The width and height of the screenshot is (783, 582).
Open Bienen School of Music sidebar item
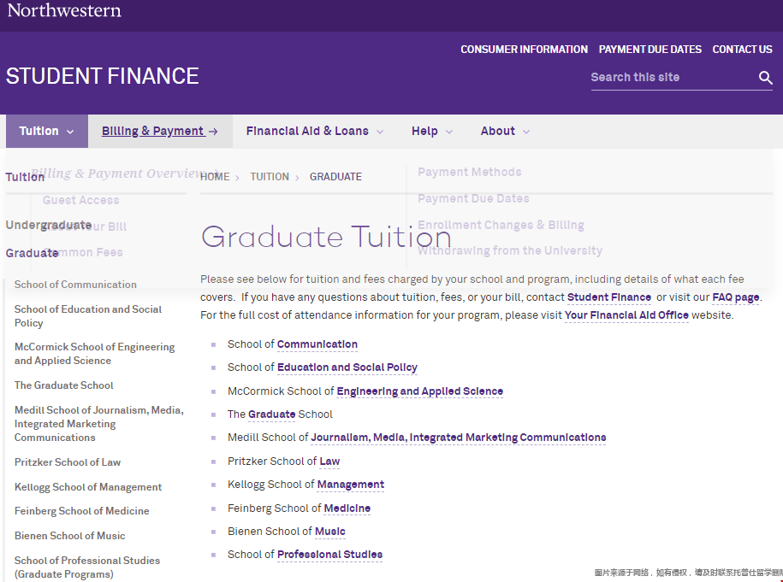[x=70, y=536]
